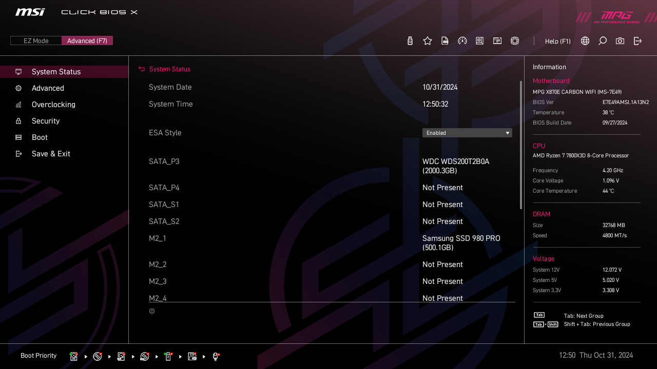
Task: Click the MSI logo
Action: pyautogui.click(x=30, y=12)
